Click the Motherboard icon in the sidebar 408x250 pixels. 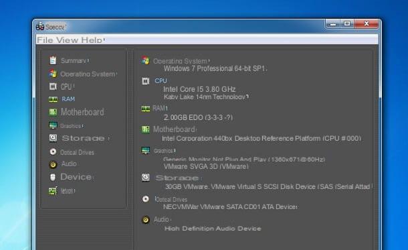[x=53, y=112]
